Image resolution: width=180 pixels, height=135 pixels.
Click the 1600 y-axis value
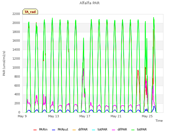(16, 41)
